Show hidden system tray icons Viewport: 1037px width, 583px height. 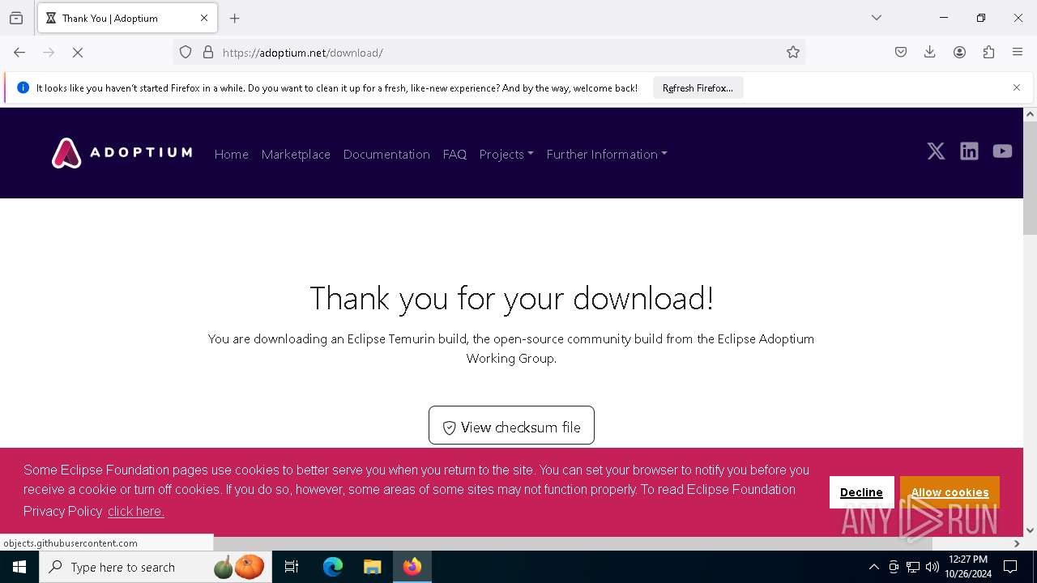tap(873, 567)
